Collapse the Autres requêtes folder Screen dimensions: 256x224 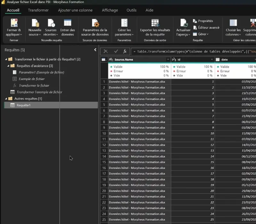coord(6,99)
